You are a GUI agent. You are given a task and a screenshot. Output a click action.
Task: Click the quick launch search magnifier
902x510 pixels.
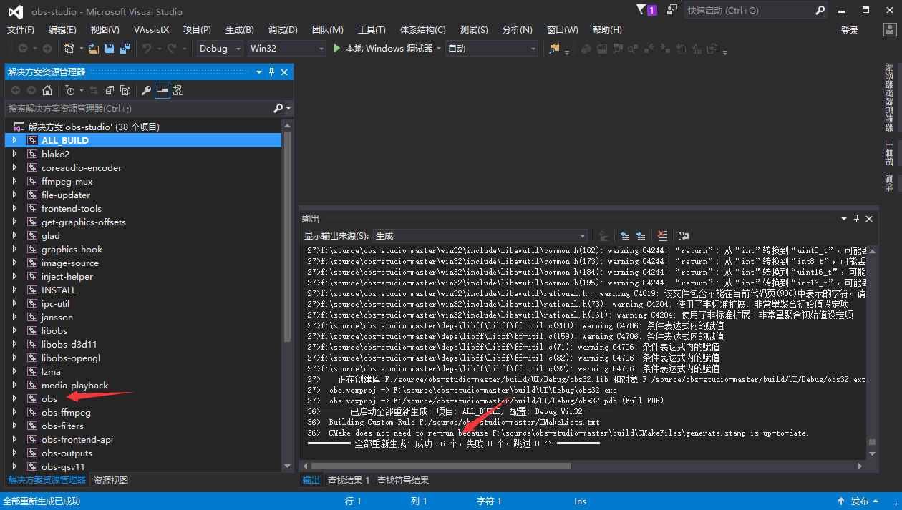pyautogui.click(x=820, y=10)
